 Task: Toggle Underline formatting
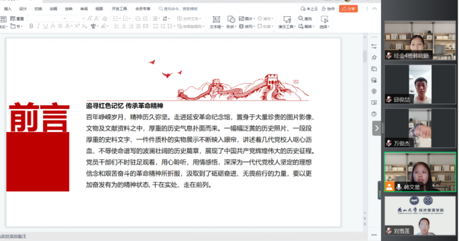tap(46, 26)
